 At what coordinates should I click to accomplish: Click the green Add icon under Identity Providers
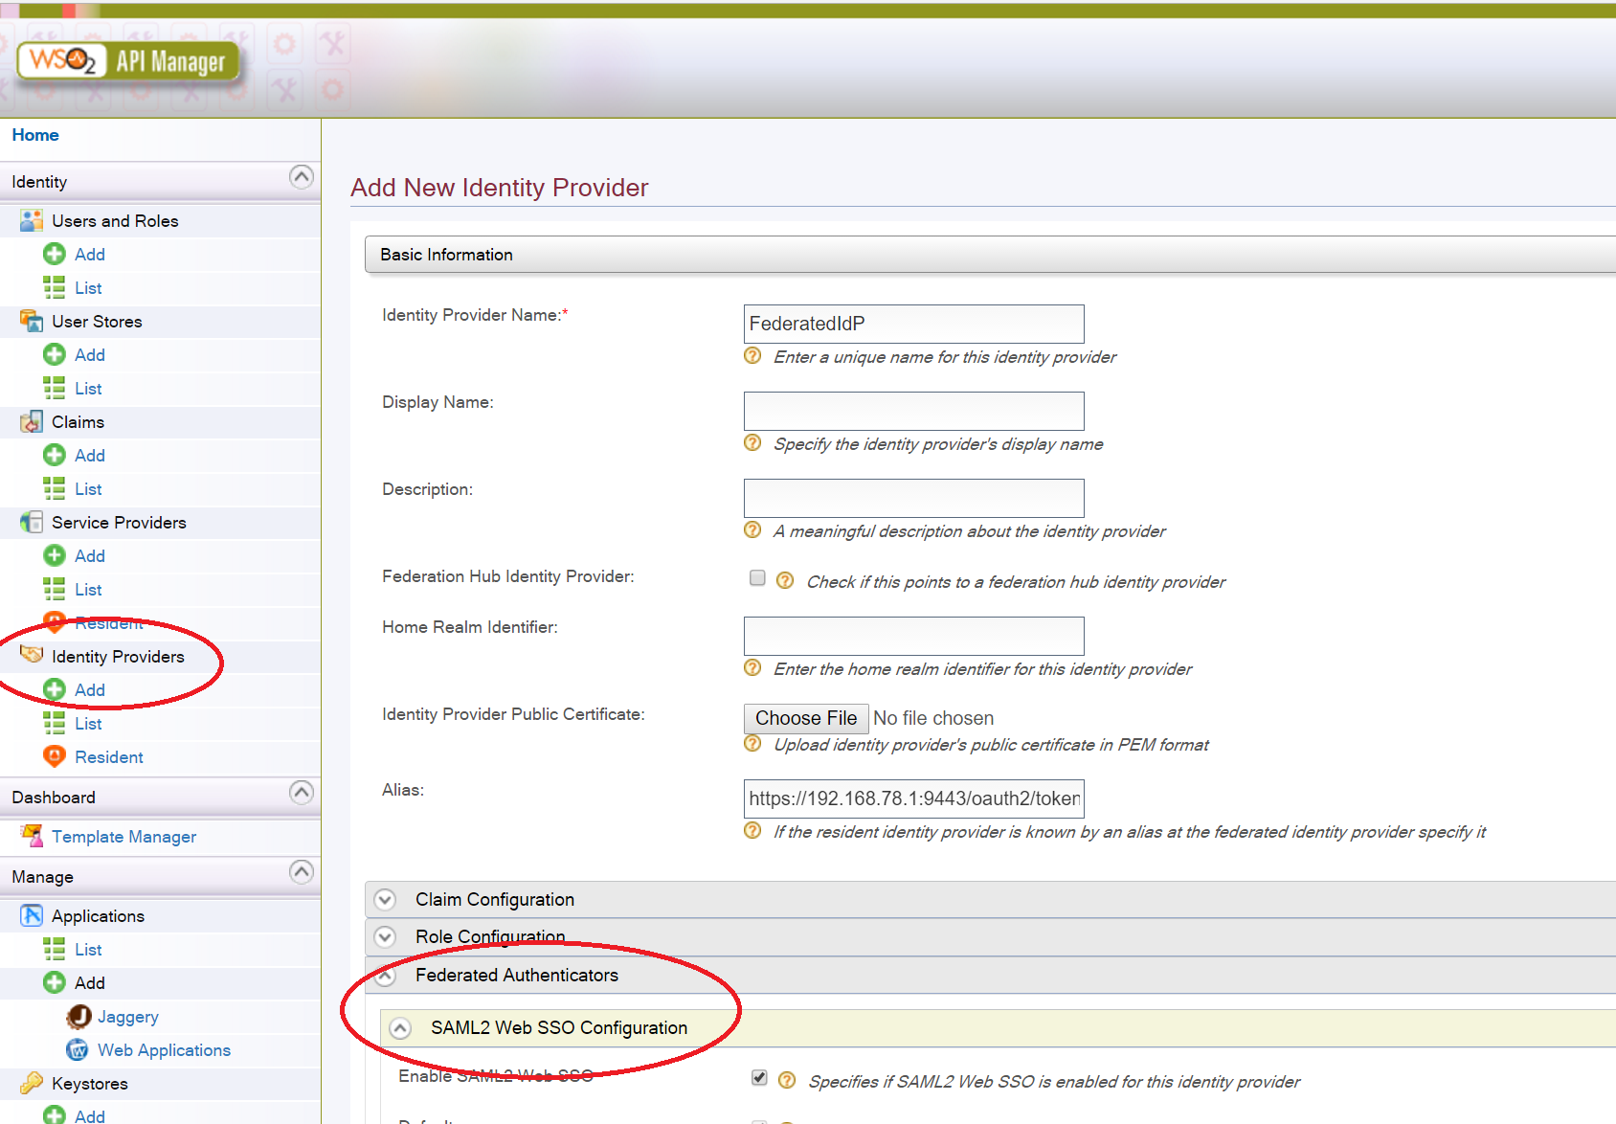55,689
